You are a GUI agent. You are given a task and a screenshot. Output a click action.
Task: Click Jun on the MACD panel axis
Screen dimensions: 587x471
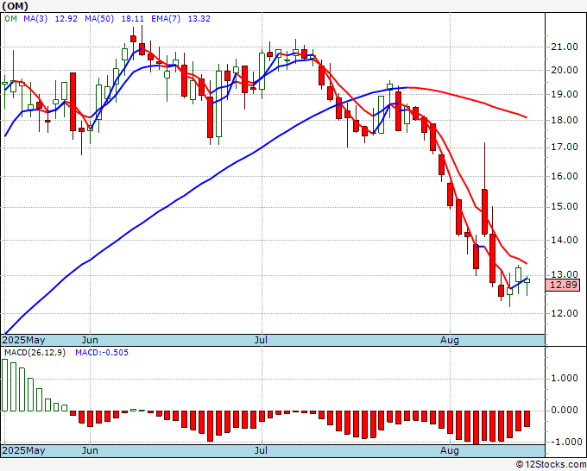[x=90, y=450]
